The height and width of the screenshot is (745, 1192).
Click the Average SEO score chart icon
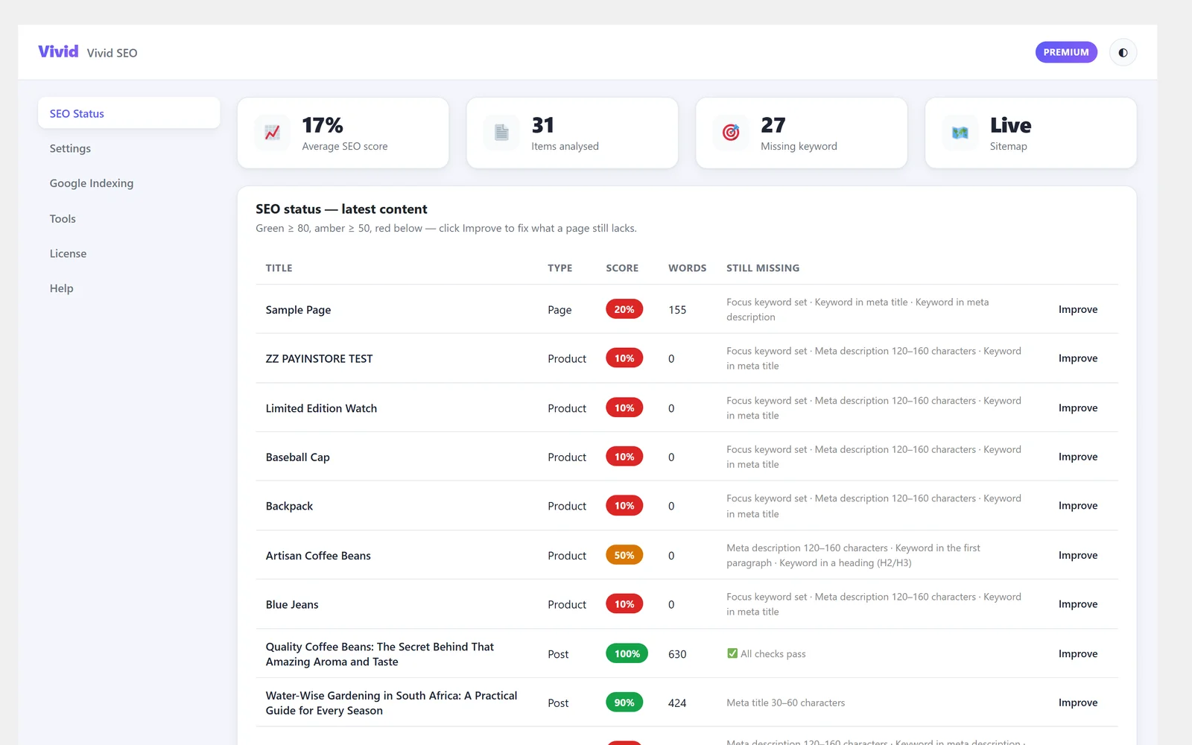(273, 133)
